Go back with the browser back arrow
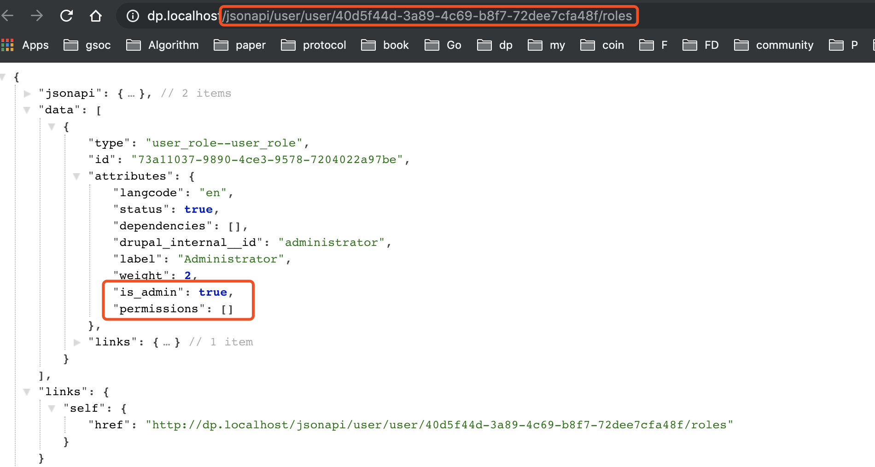 click(7, 16)
